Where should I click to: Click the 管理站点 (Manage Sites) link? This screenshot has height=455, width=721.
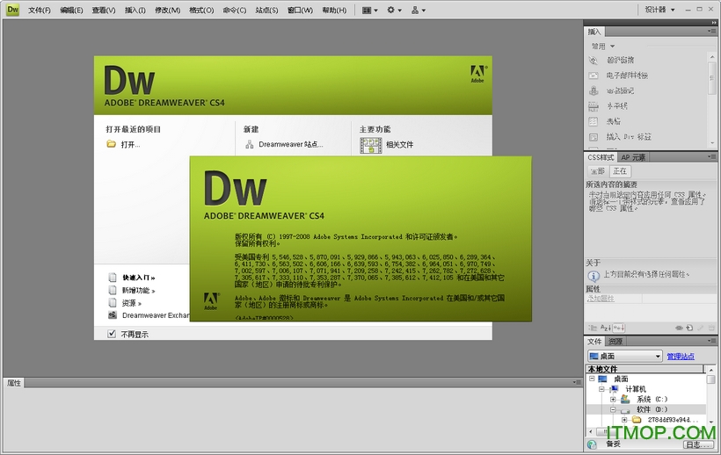pos(681,357)
